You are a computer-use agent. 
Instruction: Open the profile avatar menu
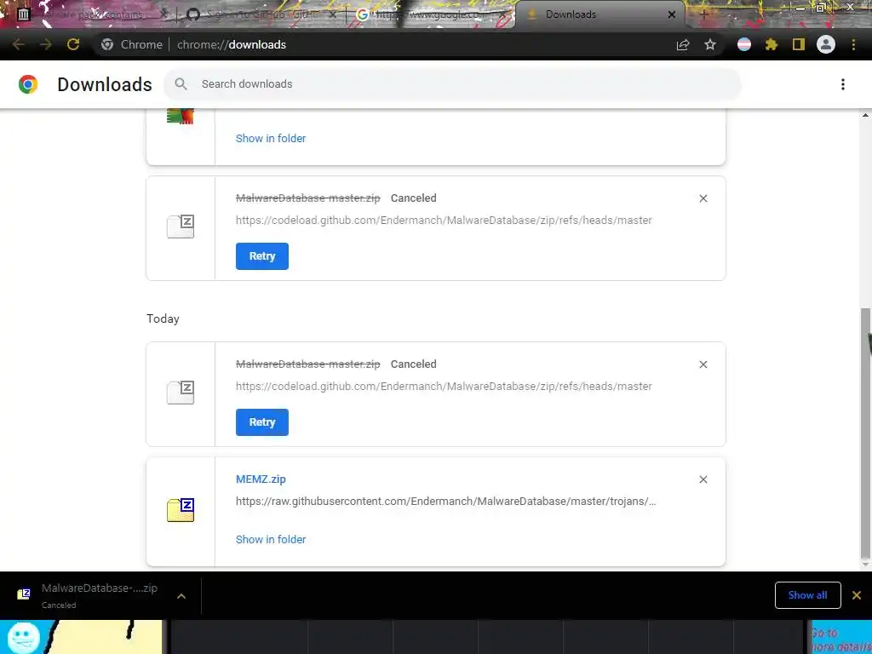tap(826, 44)
